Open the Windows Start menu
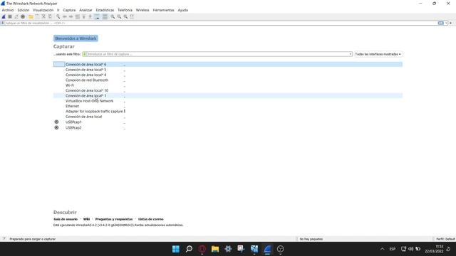 tap(176, 249)
